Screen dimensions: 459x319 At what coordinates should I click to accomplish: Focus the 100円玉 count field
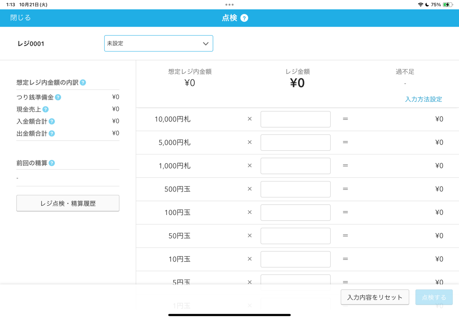[295, 212]
